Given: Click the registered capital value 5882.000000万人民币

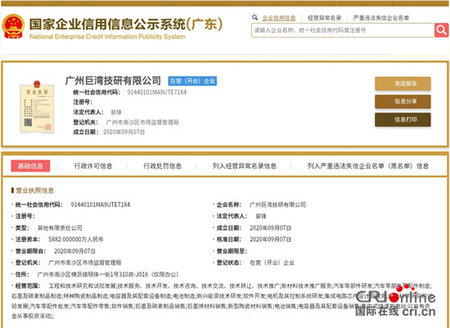Looking at the screenshot, I should [x=76, y=240].
